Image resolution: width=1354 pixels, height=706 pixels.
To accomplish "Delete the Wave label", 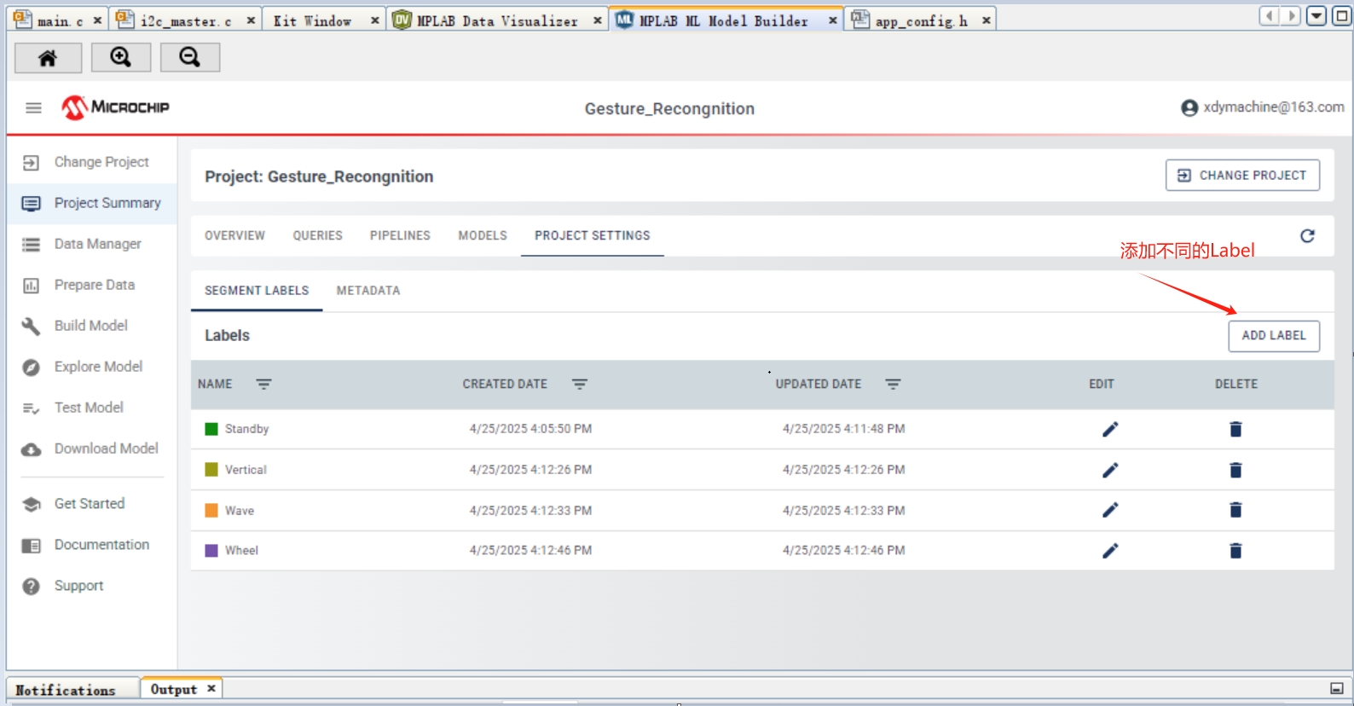I will [1235, 510].
